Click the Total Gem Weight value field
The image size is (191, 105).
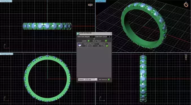[92, 37]
